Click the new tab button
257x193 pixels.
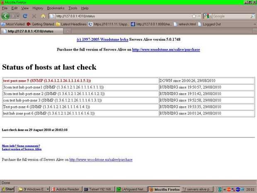(68, 31)
